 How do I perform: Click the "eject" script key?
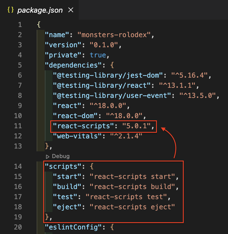pyautogui.click(x=67, y=207)
